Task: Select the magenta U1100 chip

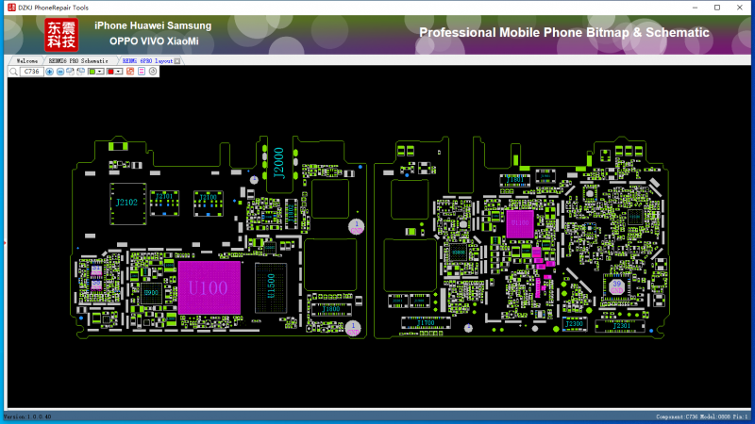Action: coord(520,223)
